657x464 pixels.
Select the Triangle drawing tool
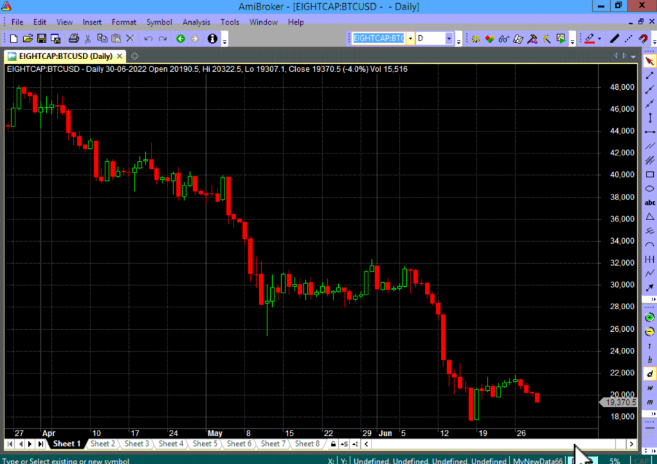(649, 217)
